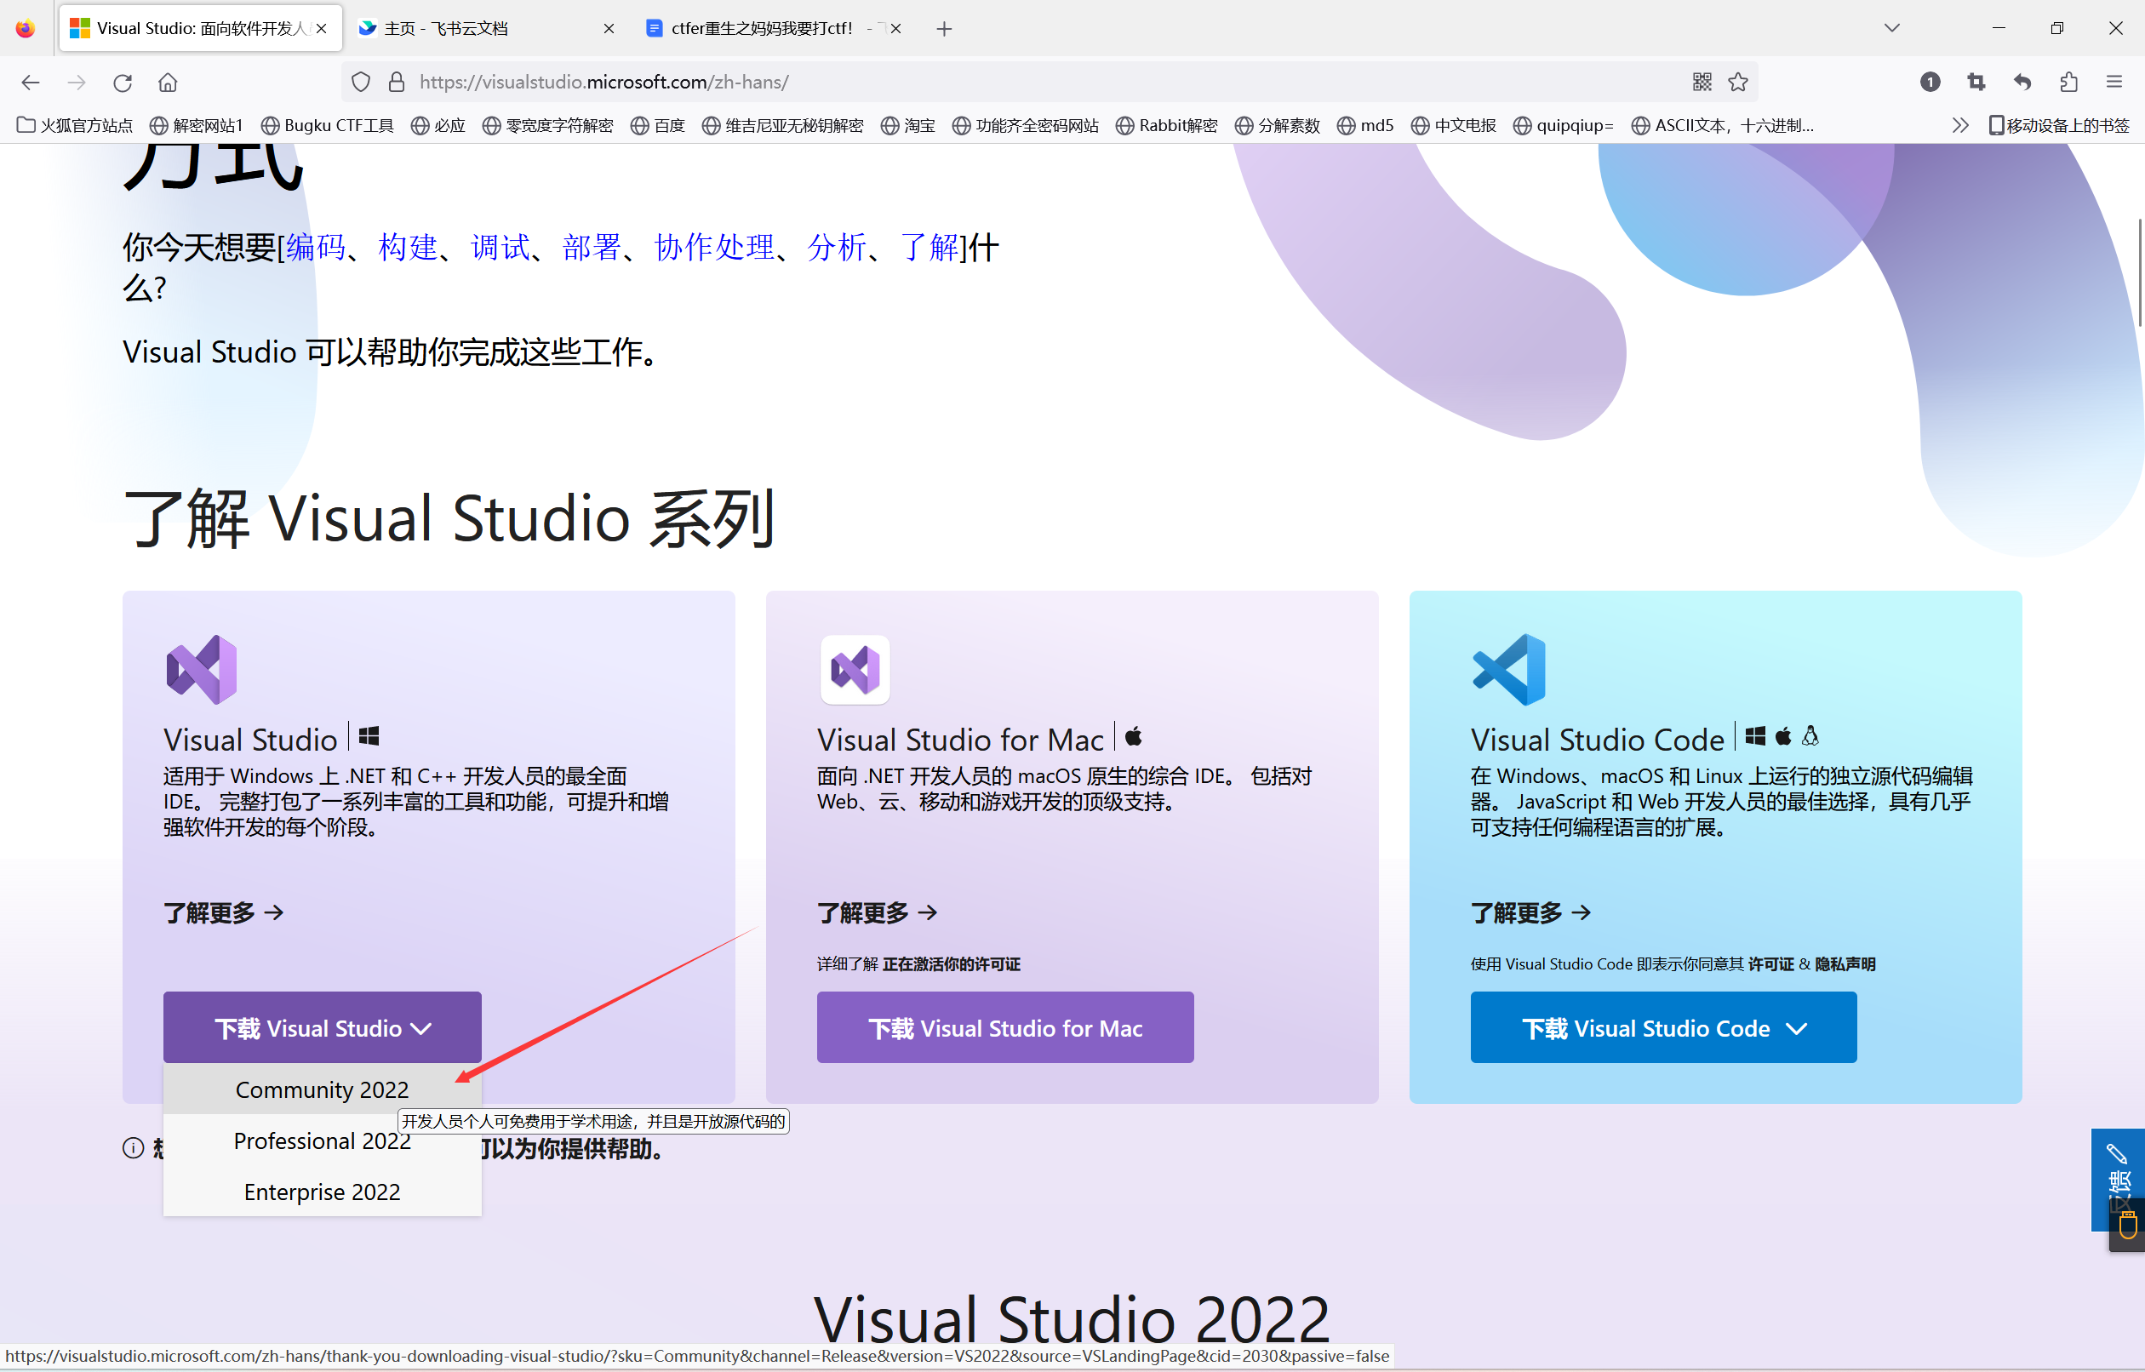Viewport: 2145px width, 1372px height.
Task: Open the 必应 bookmark
Action: pyautogui.click(x=438, y=126)
